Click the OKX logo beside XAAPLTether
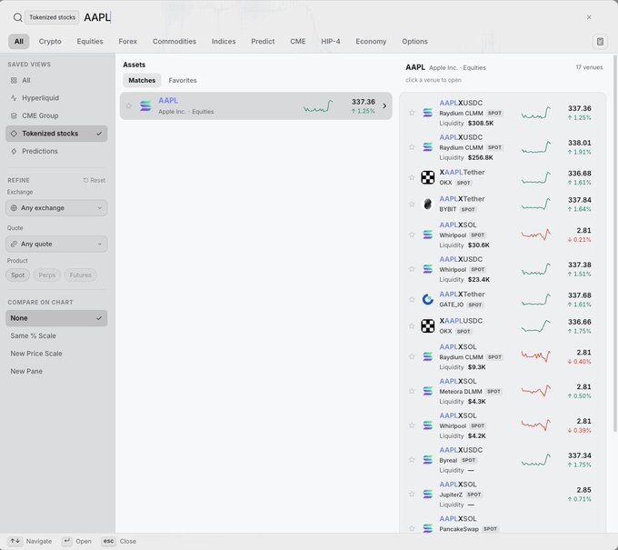Screen dimensions: 618x550 pyautogui.click(x=428, y=177)
